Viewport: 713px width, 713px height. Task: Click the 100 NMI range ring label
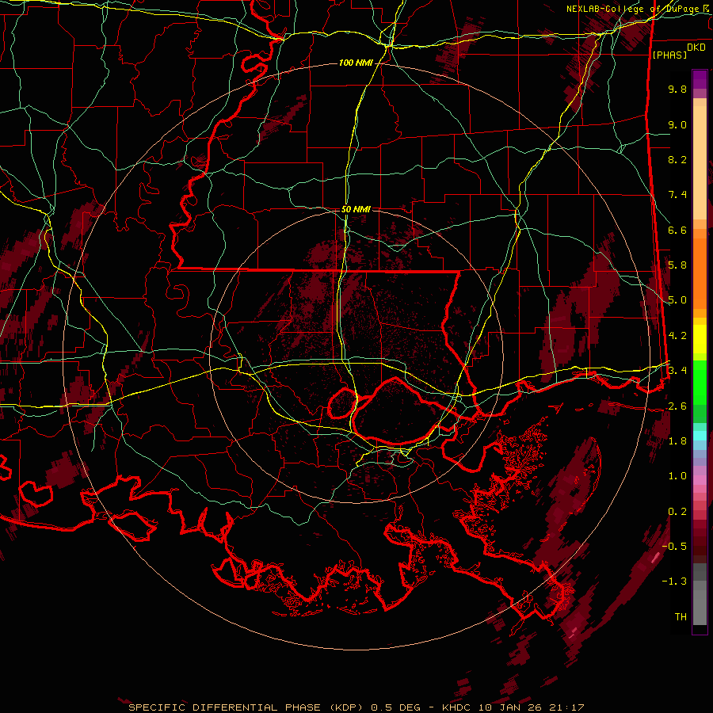tap(356, 63)
